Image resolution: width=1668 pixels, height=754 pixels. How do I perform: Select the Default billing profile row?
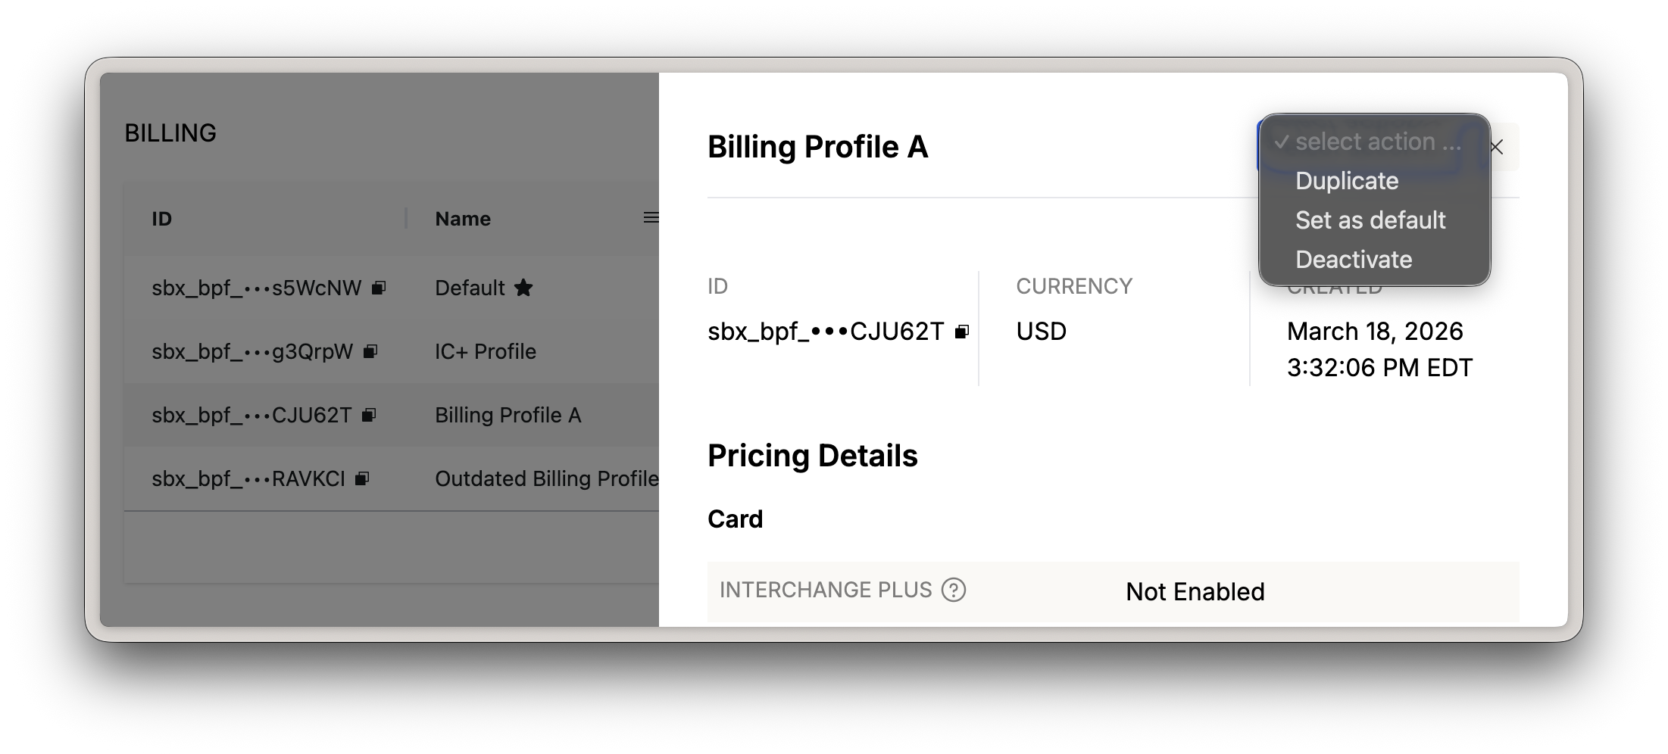pos(469,288)
